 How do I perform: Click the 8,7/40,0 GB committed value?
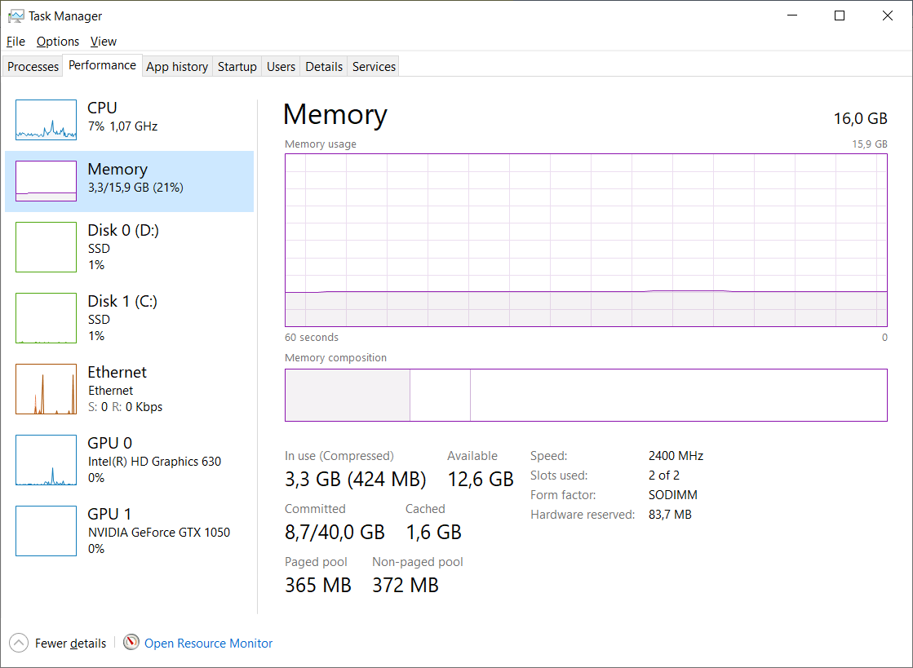[335, 533]
